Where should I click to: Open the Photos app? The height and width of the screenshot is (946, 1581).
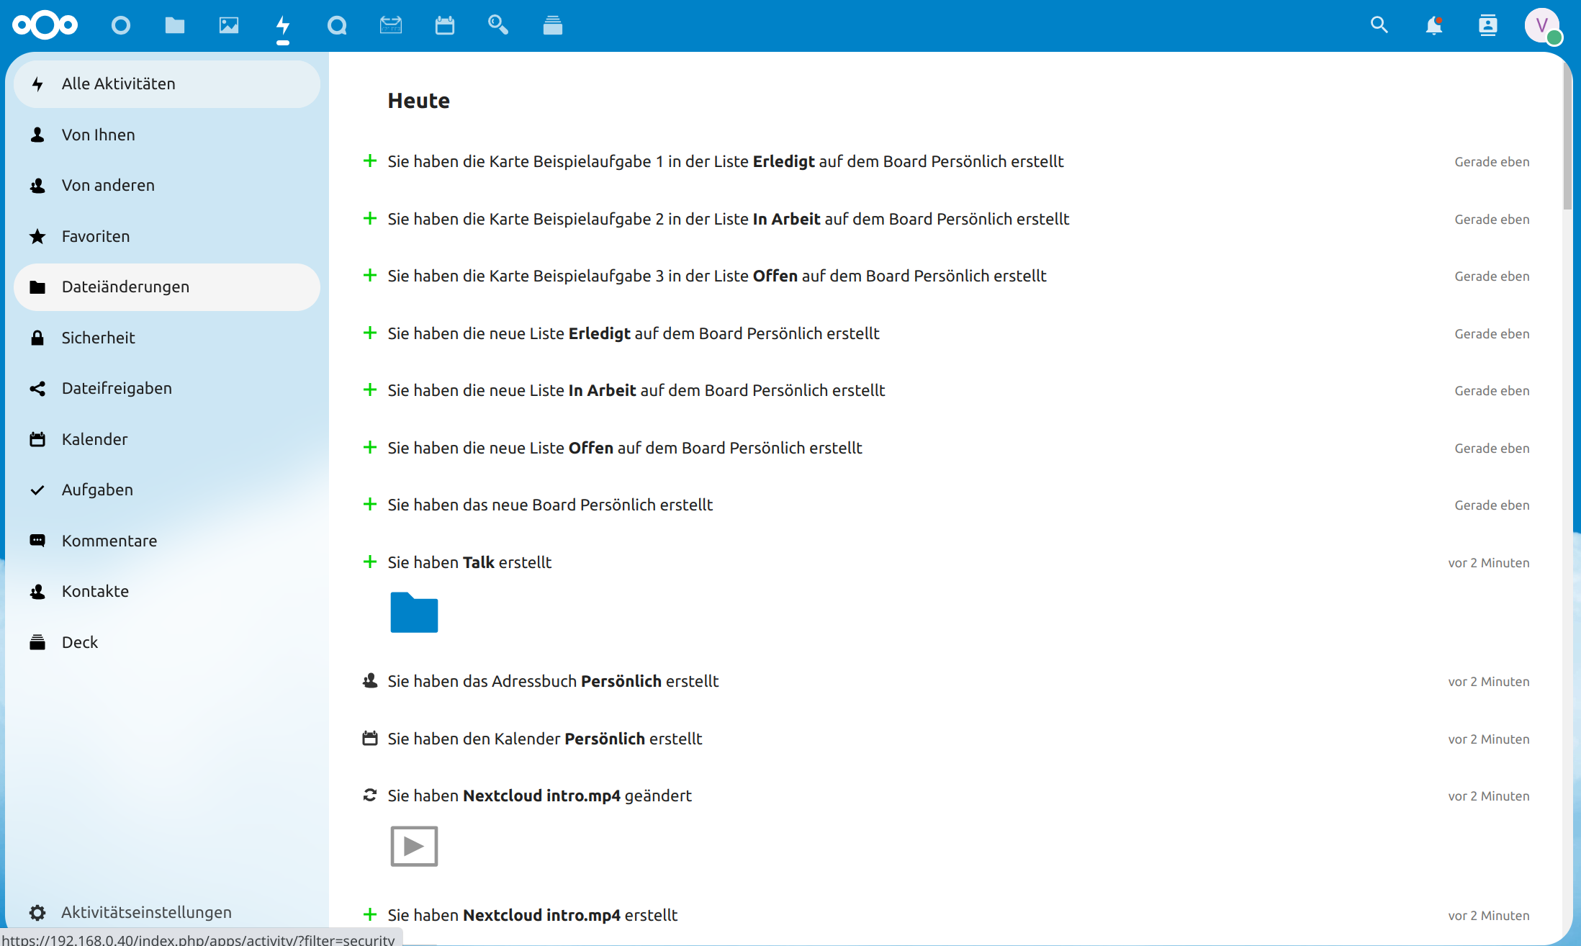(x=229, y=25)
